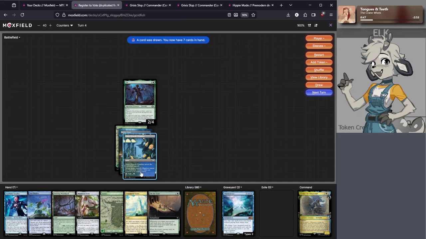Click the Shuffle button
Viewport: 426px width, 239px height.
[x=319, y=70]
